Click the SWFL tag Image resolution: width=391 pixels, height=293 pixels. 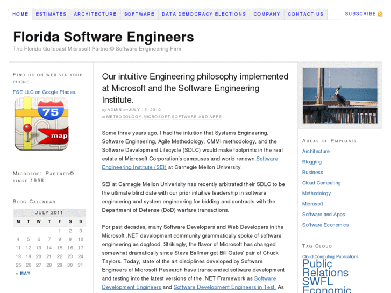[318, 282]
